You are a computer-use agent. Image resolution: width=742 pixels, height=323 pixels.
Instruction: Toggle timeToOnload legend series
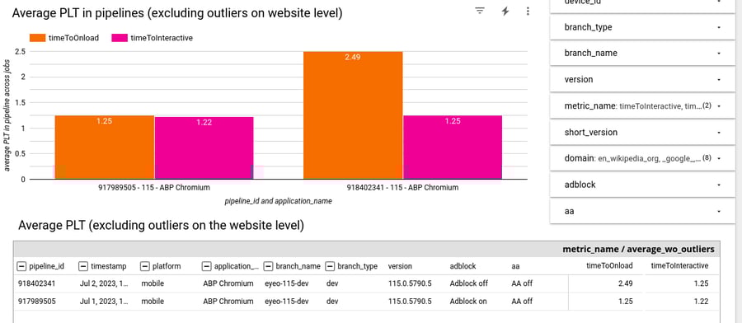(x=64, y=38)
